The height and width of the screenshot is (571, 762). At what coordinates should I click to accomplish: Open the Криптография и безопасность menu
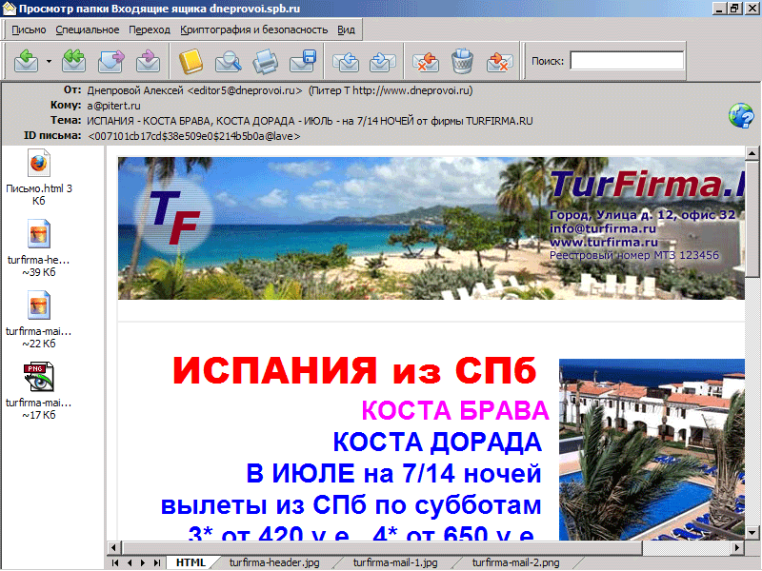tap(253, 30)
